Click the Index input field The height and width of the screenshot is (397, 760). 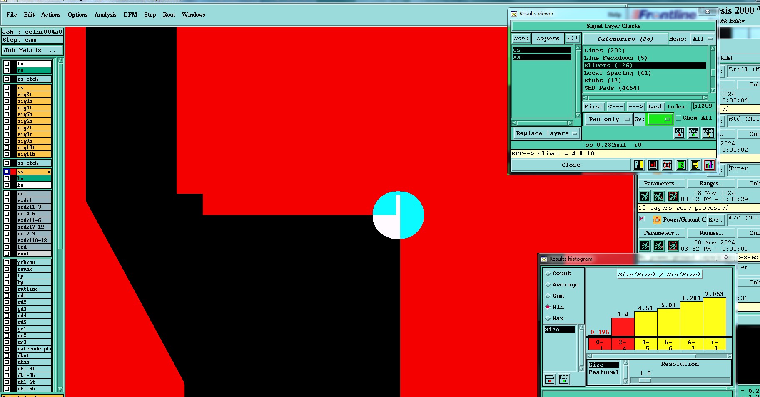[x=703, y=106]
